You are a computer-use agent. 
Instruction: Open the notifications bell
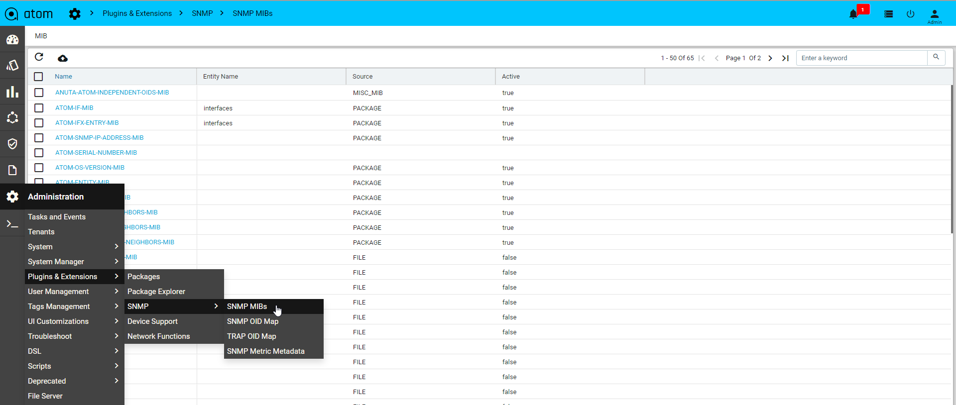pos(853,14)
